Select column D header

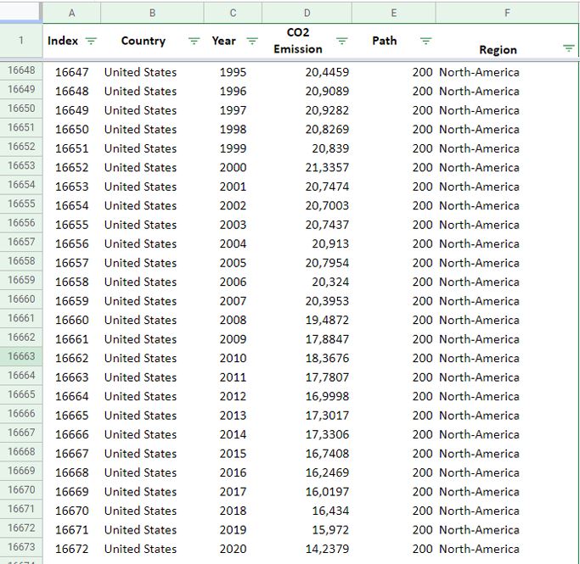(307, 13)
